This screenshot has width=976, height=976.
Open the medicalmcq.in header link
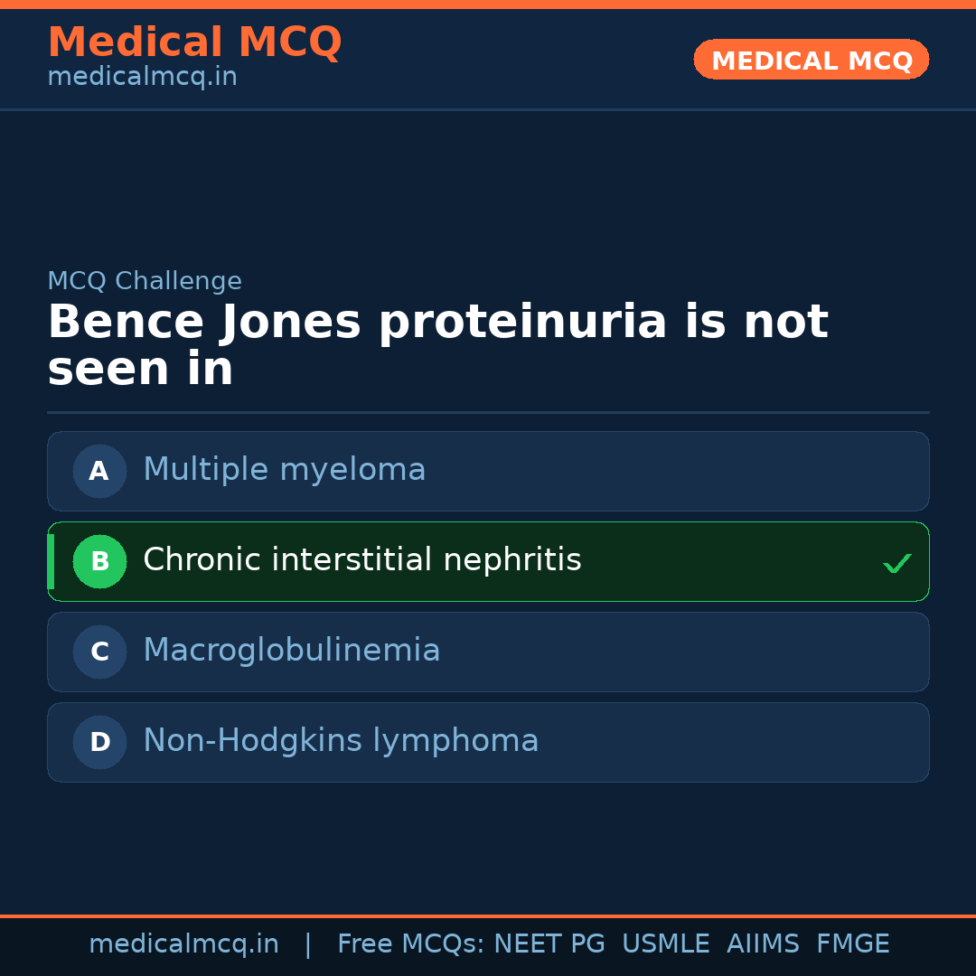pyautogui.click(x=142, y=77)
